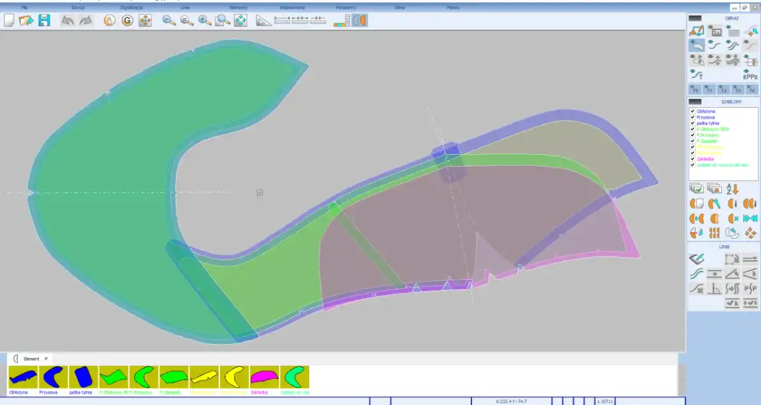Image resolution: width=761 pixels, height=405 pixels.
Task: Toggle the P-Przyszwa checkbox in Szablony
Action: point(693,135)
